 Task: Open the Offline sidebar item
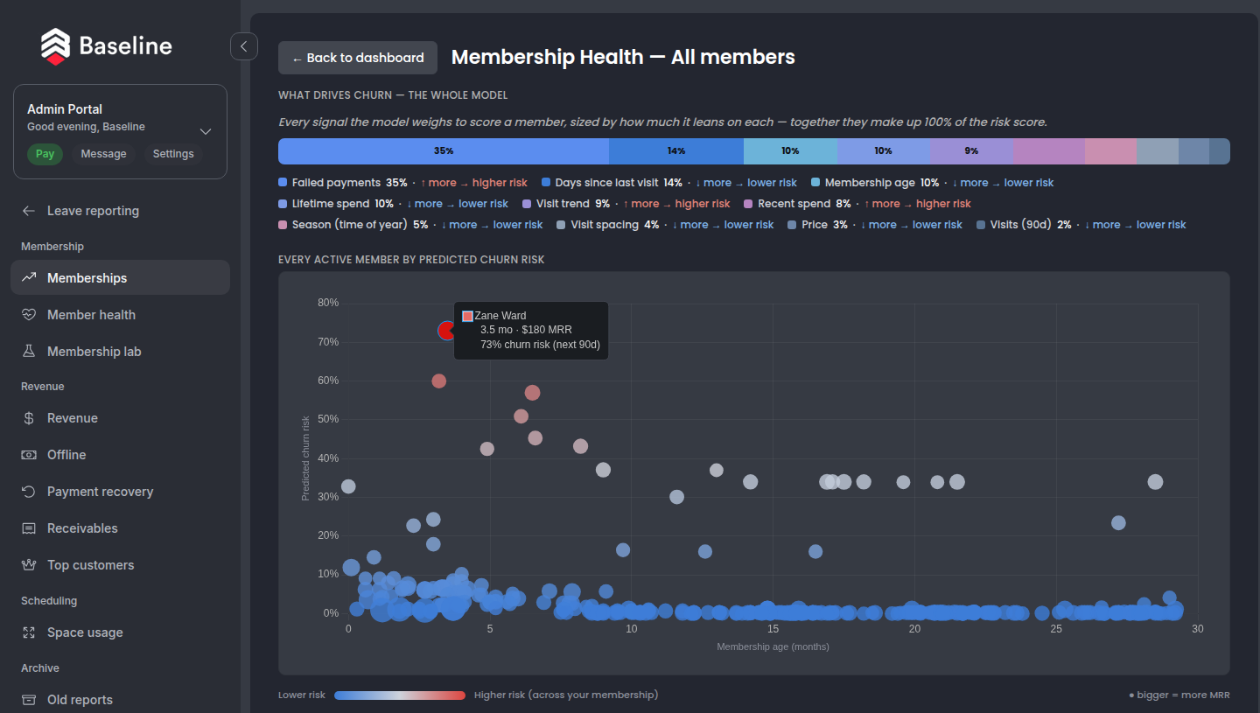pyautogui.click(x=120, y=455)
